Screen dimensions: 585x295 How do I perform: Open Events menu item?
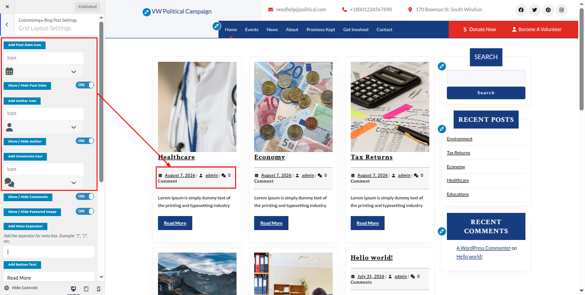(x=252, y=29)
